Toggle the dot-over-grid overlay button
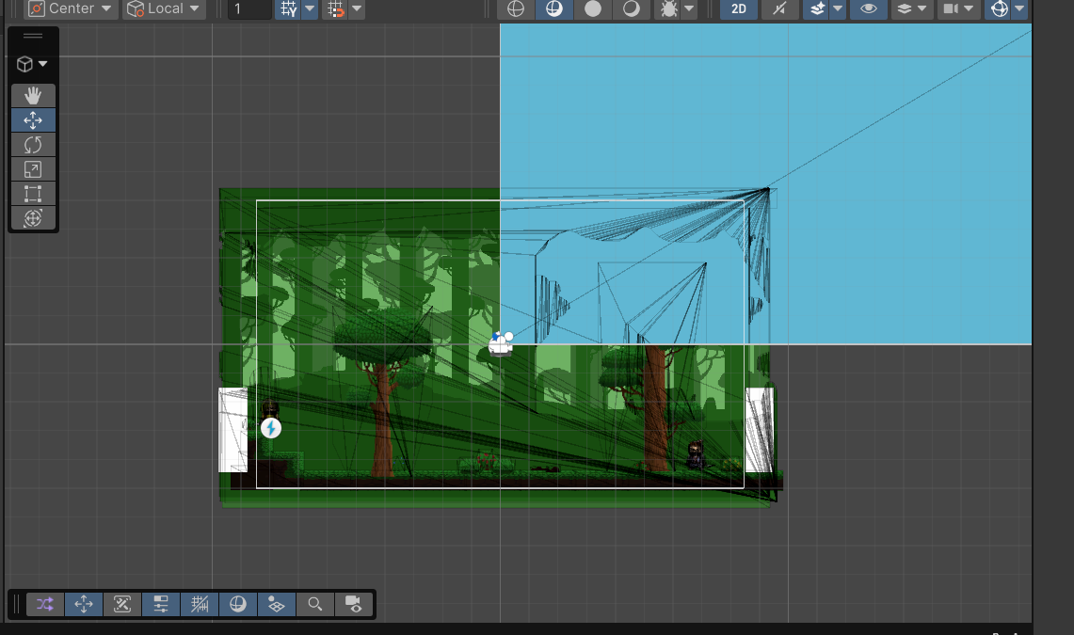Image resolution: width=1074 pixels, height=635 pixels. coord(276,604)
